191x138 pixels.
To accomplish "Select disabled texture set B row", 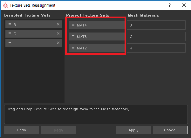I will click(34, 43).
